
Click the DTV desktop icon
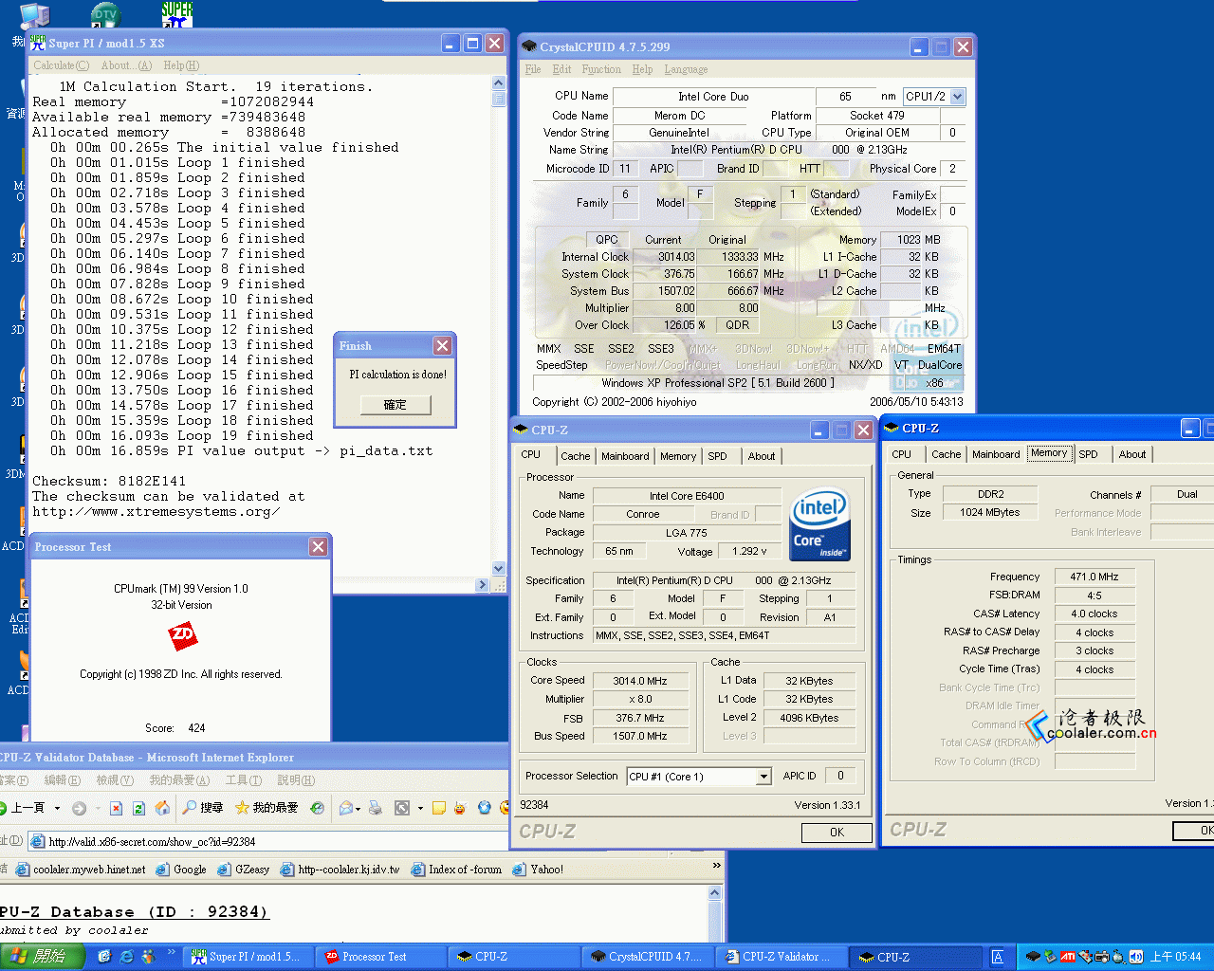(105, 15)
